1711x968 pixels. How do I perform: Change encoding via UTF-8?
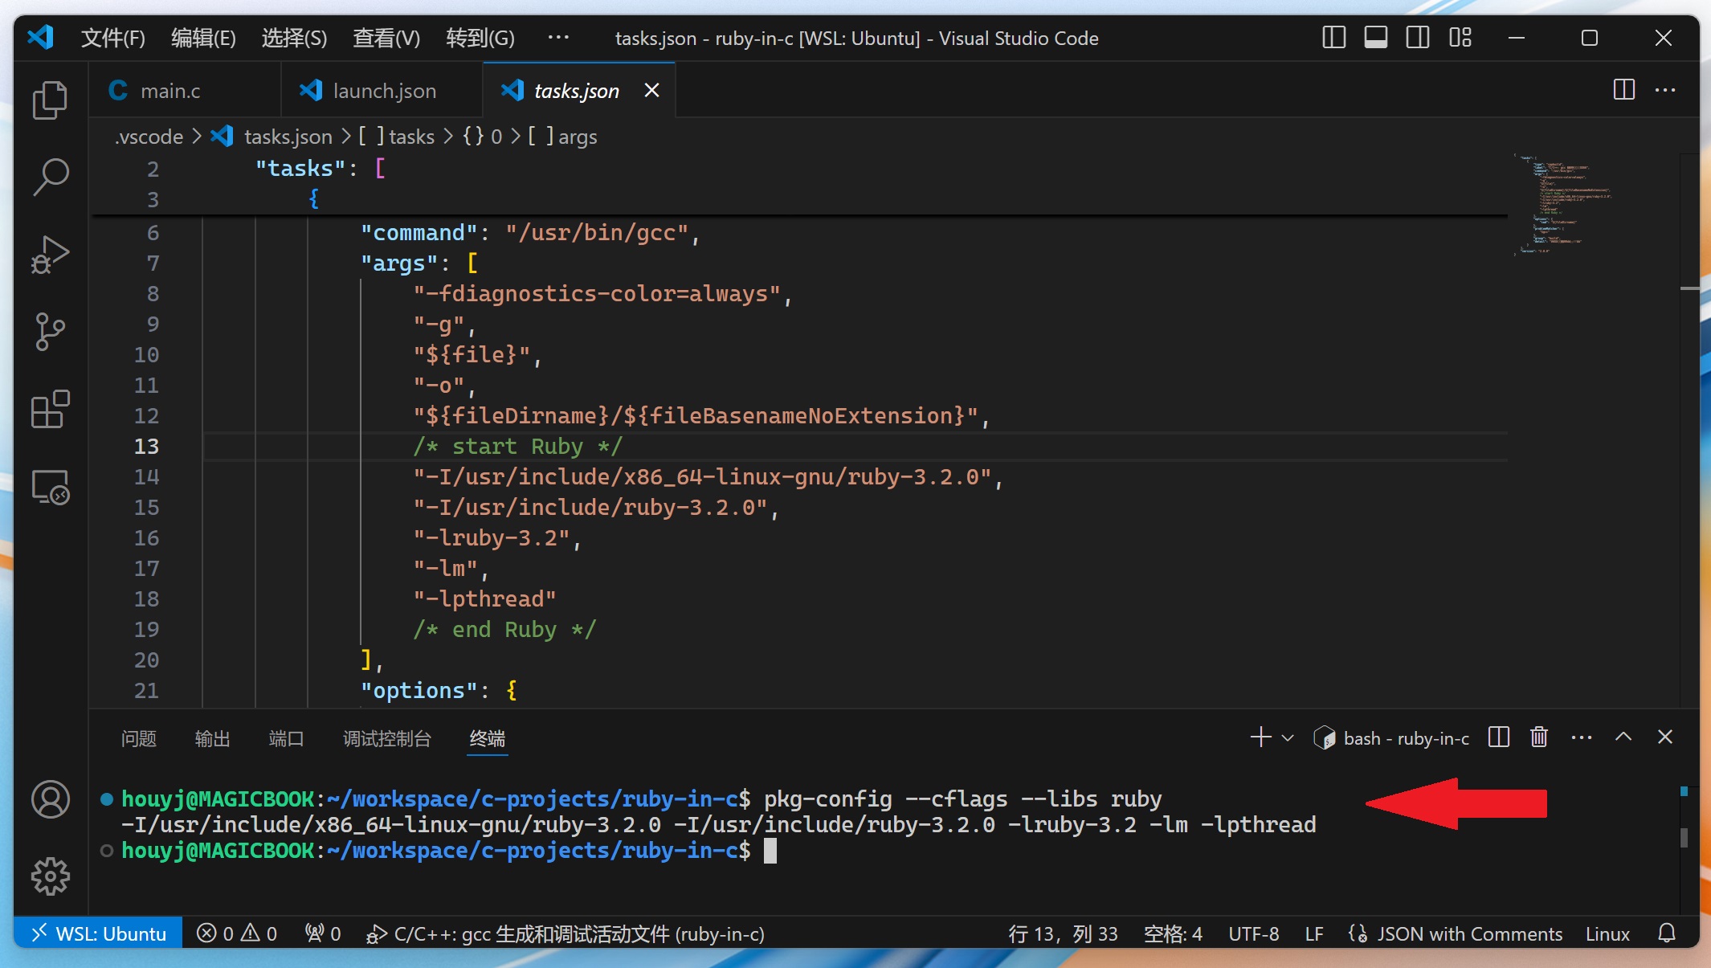1253,933
